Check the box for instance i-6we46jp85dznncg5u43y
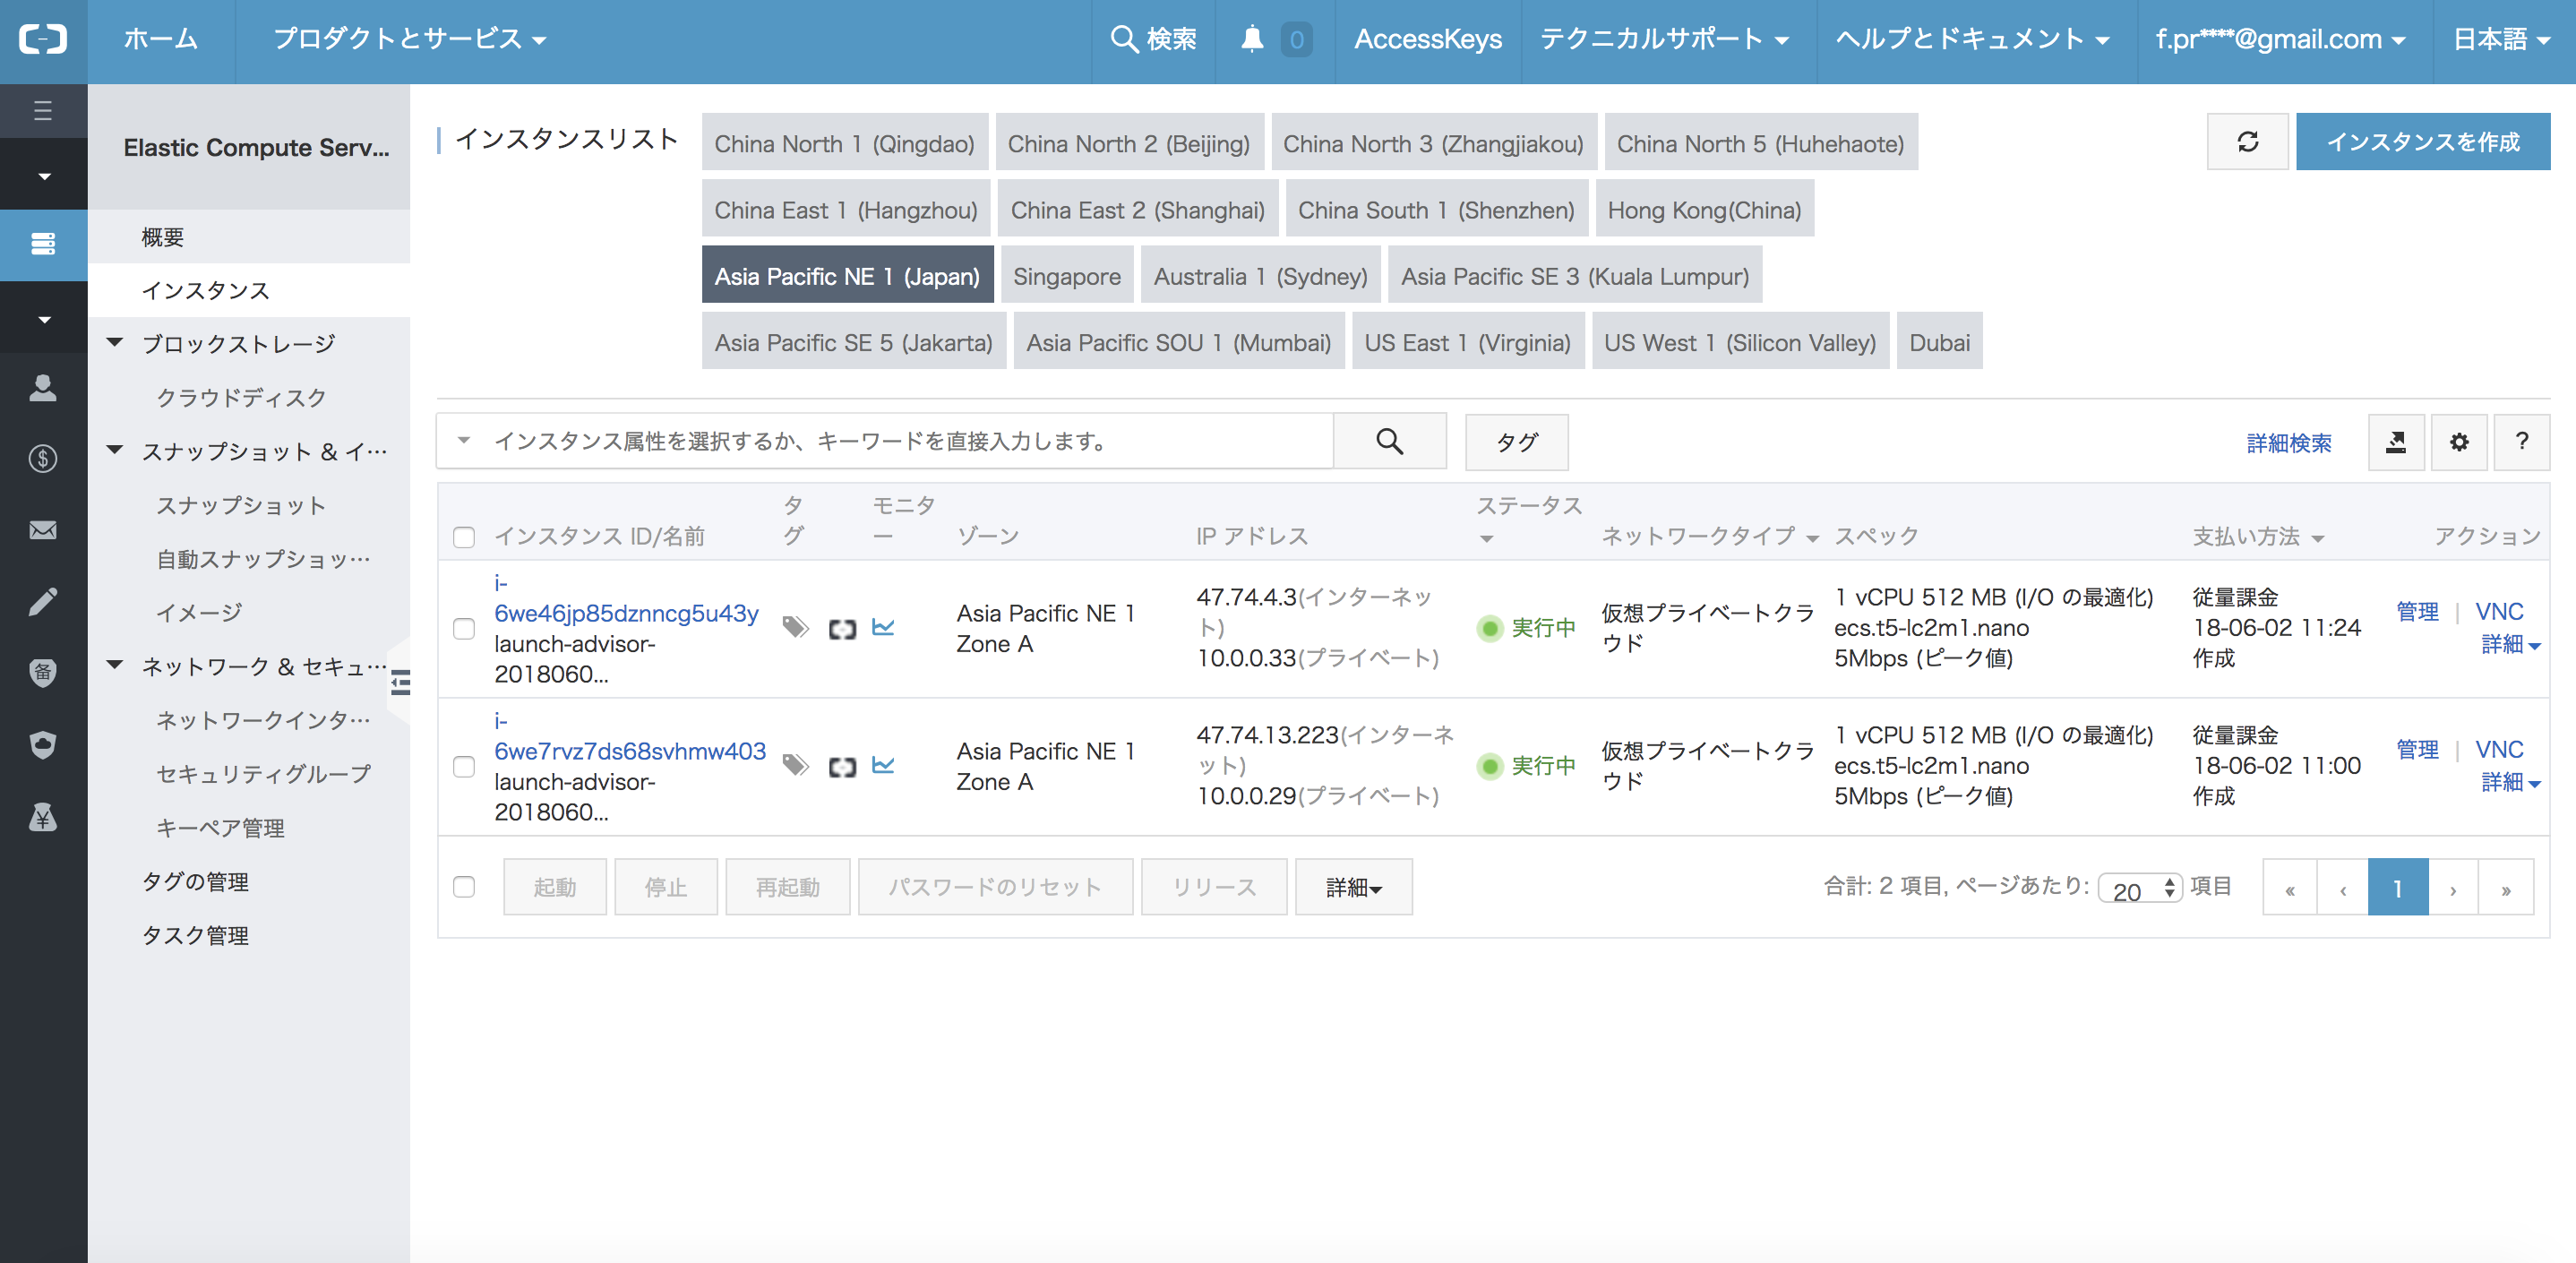The height and width of the screenshot is (1263, 2576). click(464, 628)
